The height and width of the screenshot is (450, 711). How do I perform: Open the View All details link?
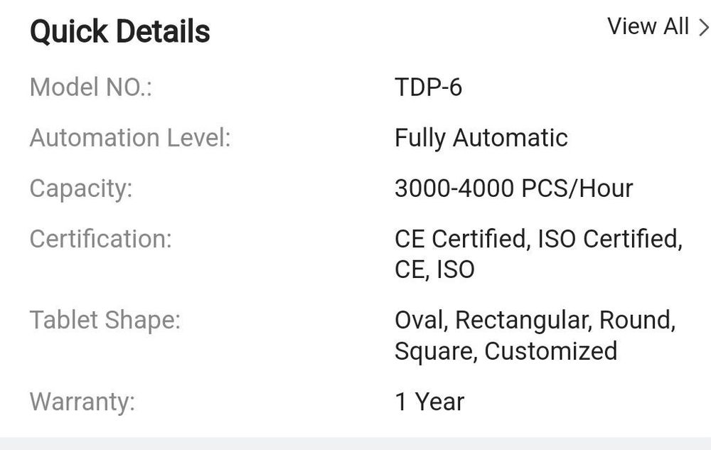click(x=648, y=27)
